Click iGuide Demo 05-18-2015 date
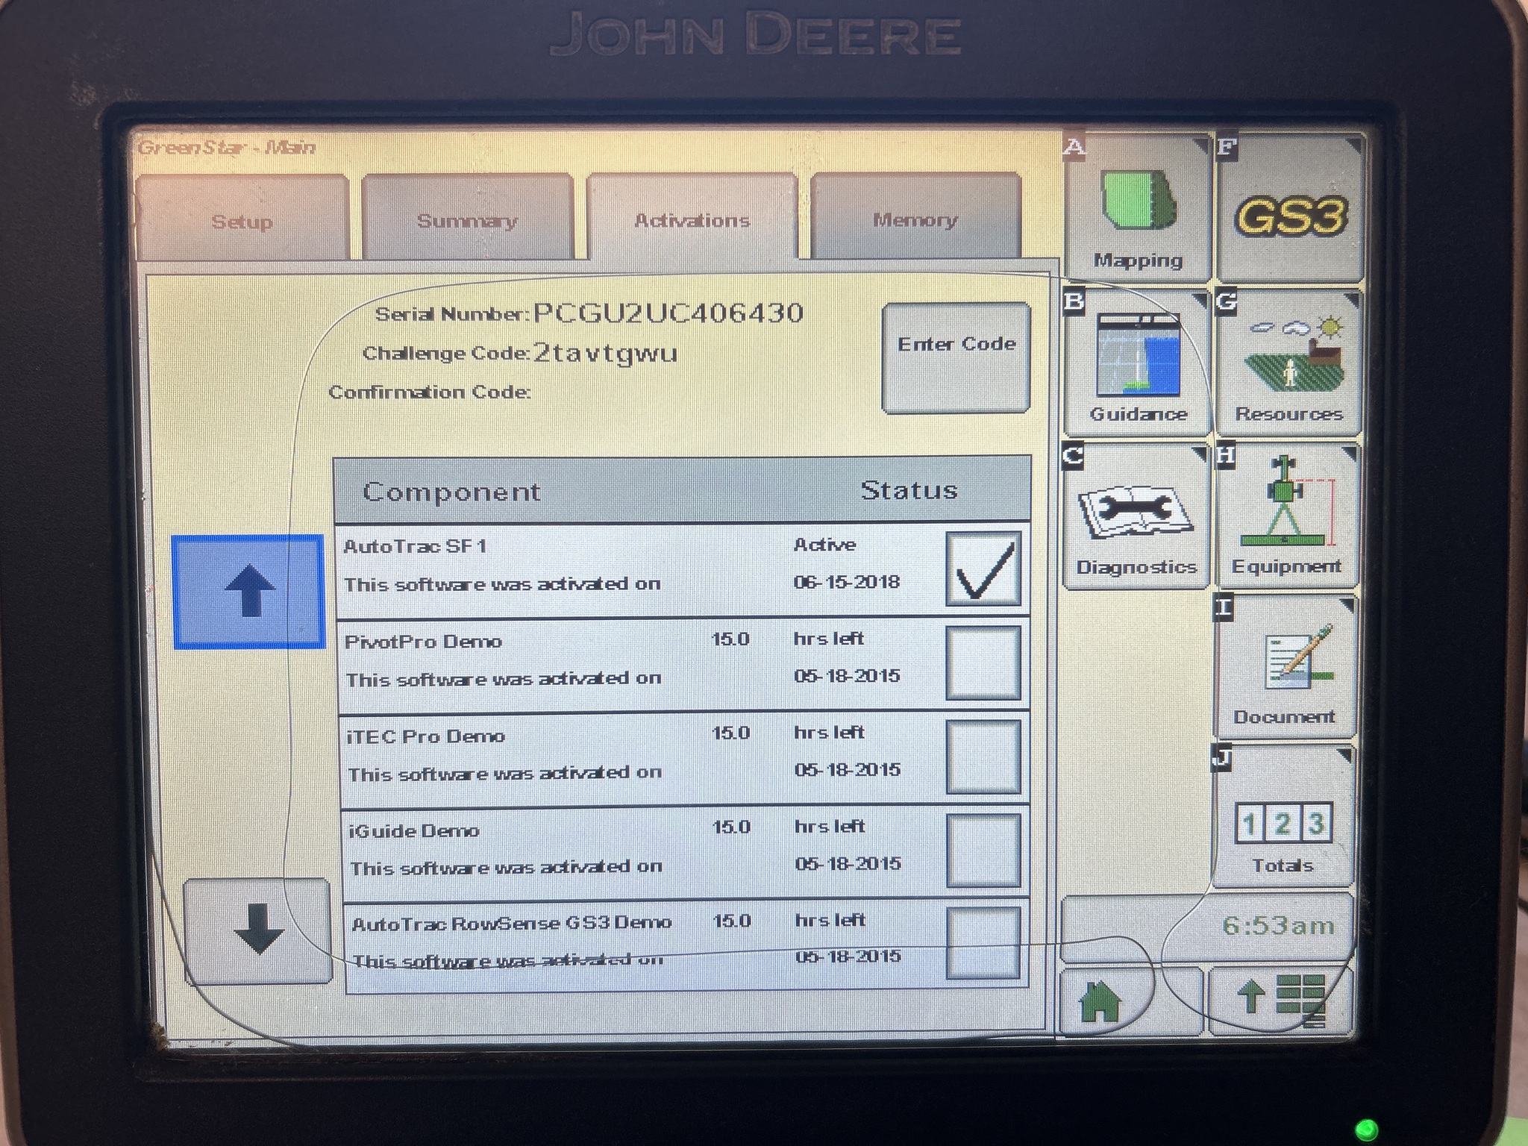This screenshot has height=1146, width=1528. [848, 863]
